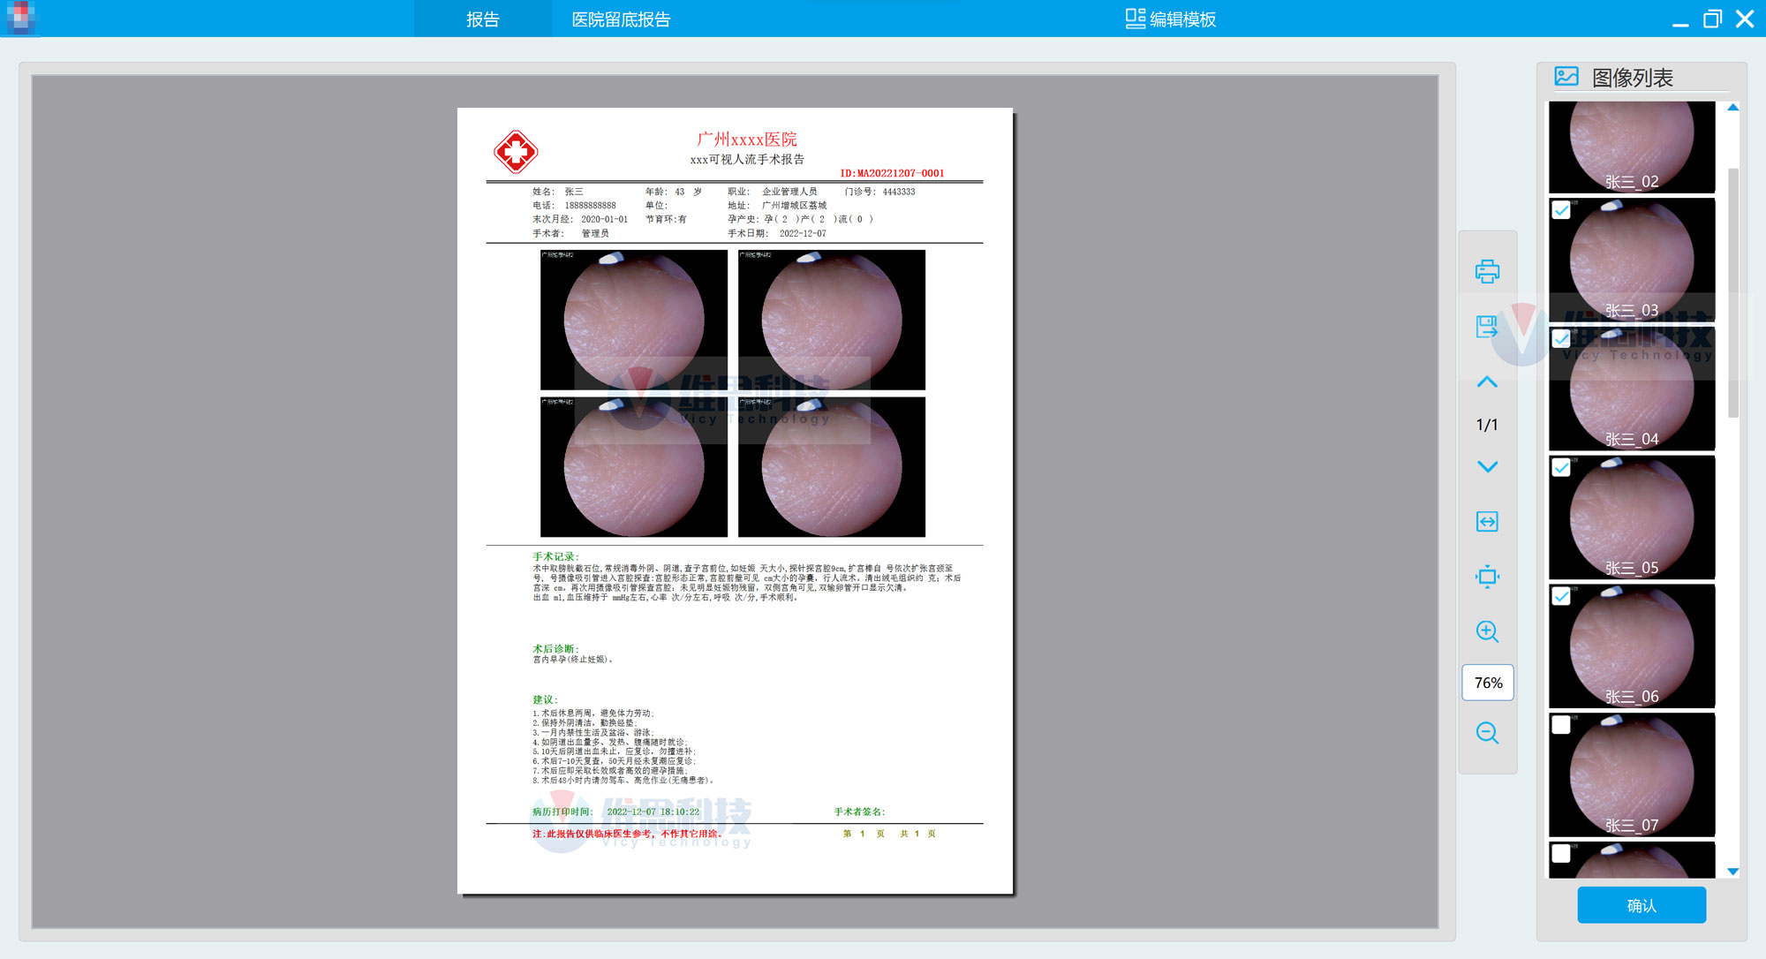The height and width of the screenshot is (959, 1766).
Task: Open the 医院留底报告 tab
Action: point(621,19)
